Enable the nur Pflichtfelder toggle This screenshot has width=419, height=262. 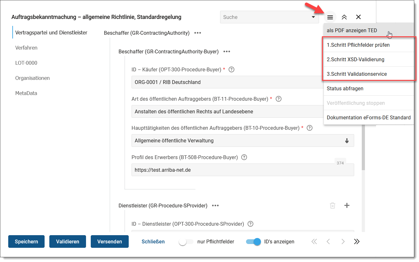(x=186, y=242)
